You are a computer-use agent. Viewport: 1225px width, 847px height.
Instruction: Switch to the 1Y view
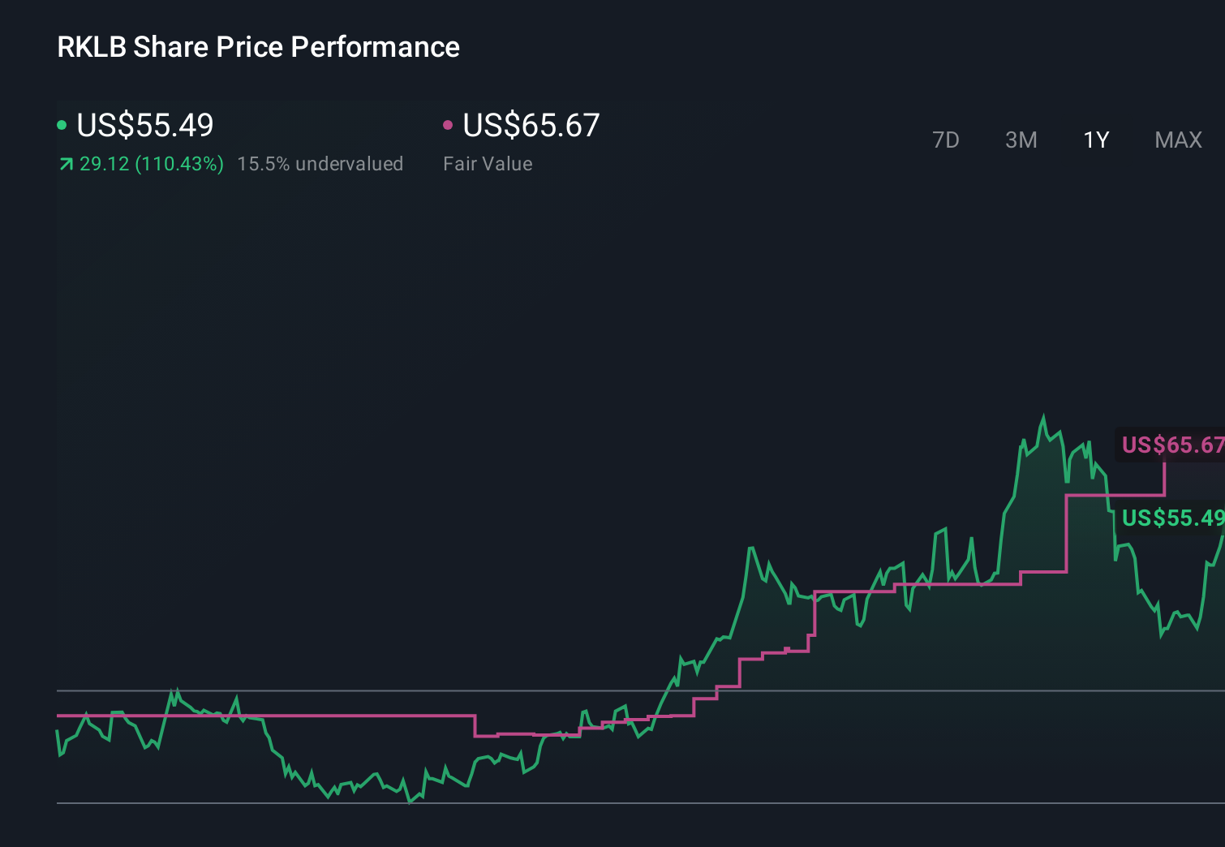click(1096, 140)
